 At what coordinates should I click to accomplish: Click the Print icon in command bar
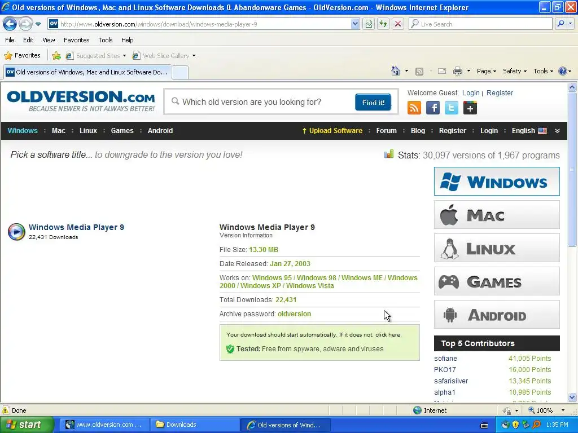click(457, 71)
